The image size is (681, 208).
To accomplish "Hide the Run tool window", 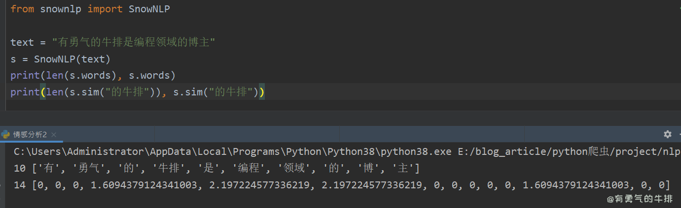I will pos(679,134).
